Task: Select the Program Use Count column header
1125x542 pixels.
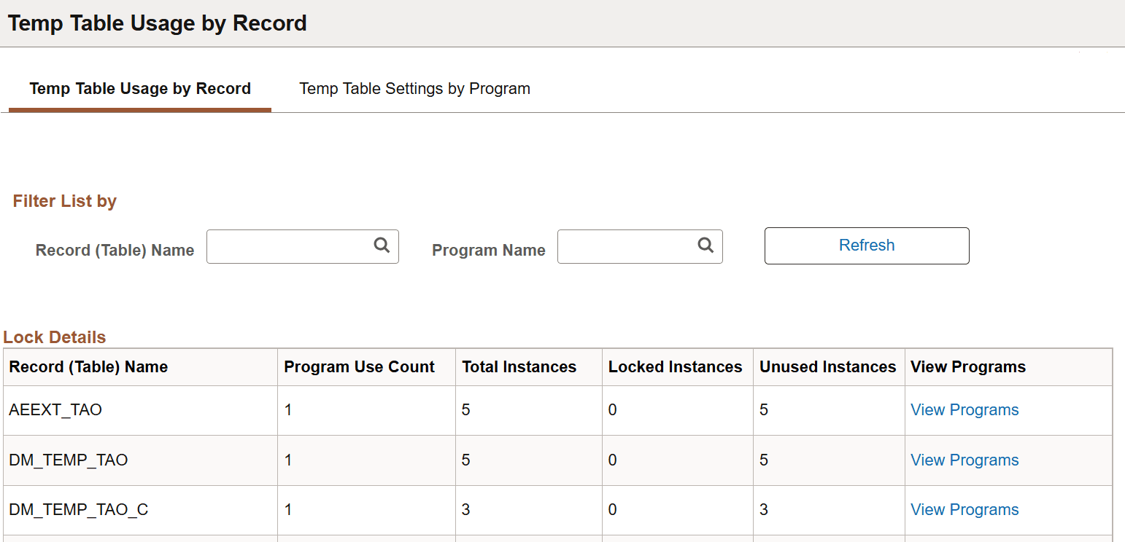Action: pyautogui.click(x=359, y=366)
